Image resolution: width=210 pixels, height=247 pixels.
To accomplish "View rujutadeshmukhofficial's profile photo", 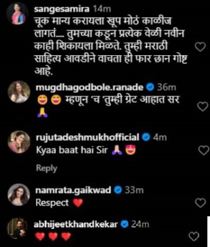I will click(x=19, y=142).
